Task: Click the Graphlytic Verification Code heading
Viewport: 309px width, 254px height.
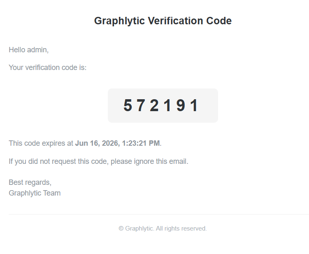Action: [x=163, y=21]
